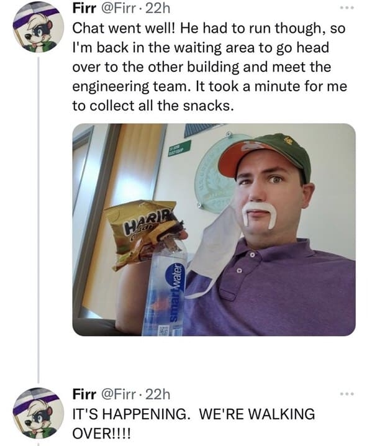This screenshot has height=446, width=372.
Task: Open the 'IT'S HAPPENING. WE'RE WALKING OVER' tweet
Action: 193,423
